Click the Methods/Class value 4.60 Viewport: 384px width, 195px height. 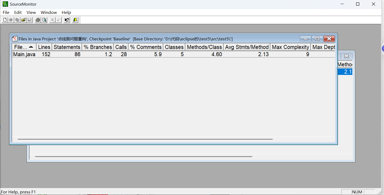click(x=217, y=54)
